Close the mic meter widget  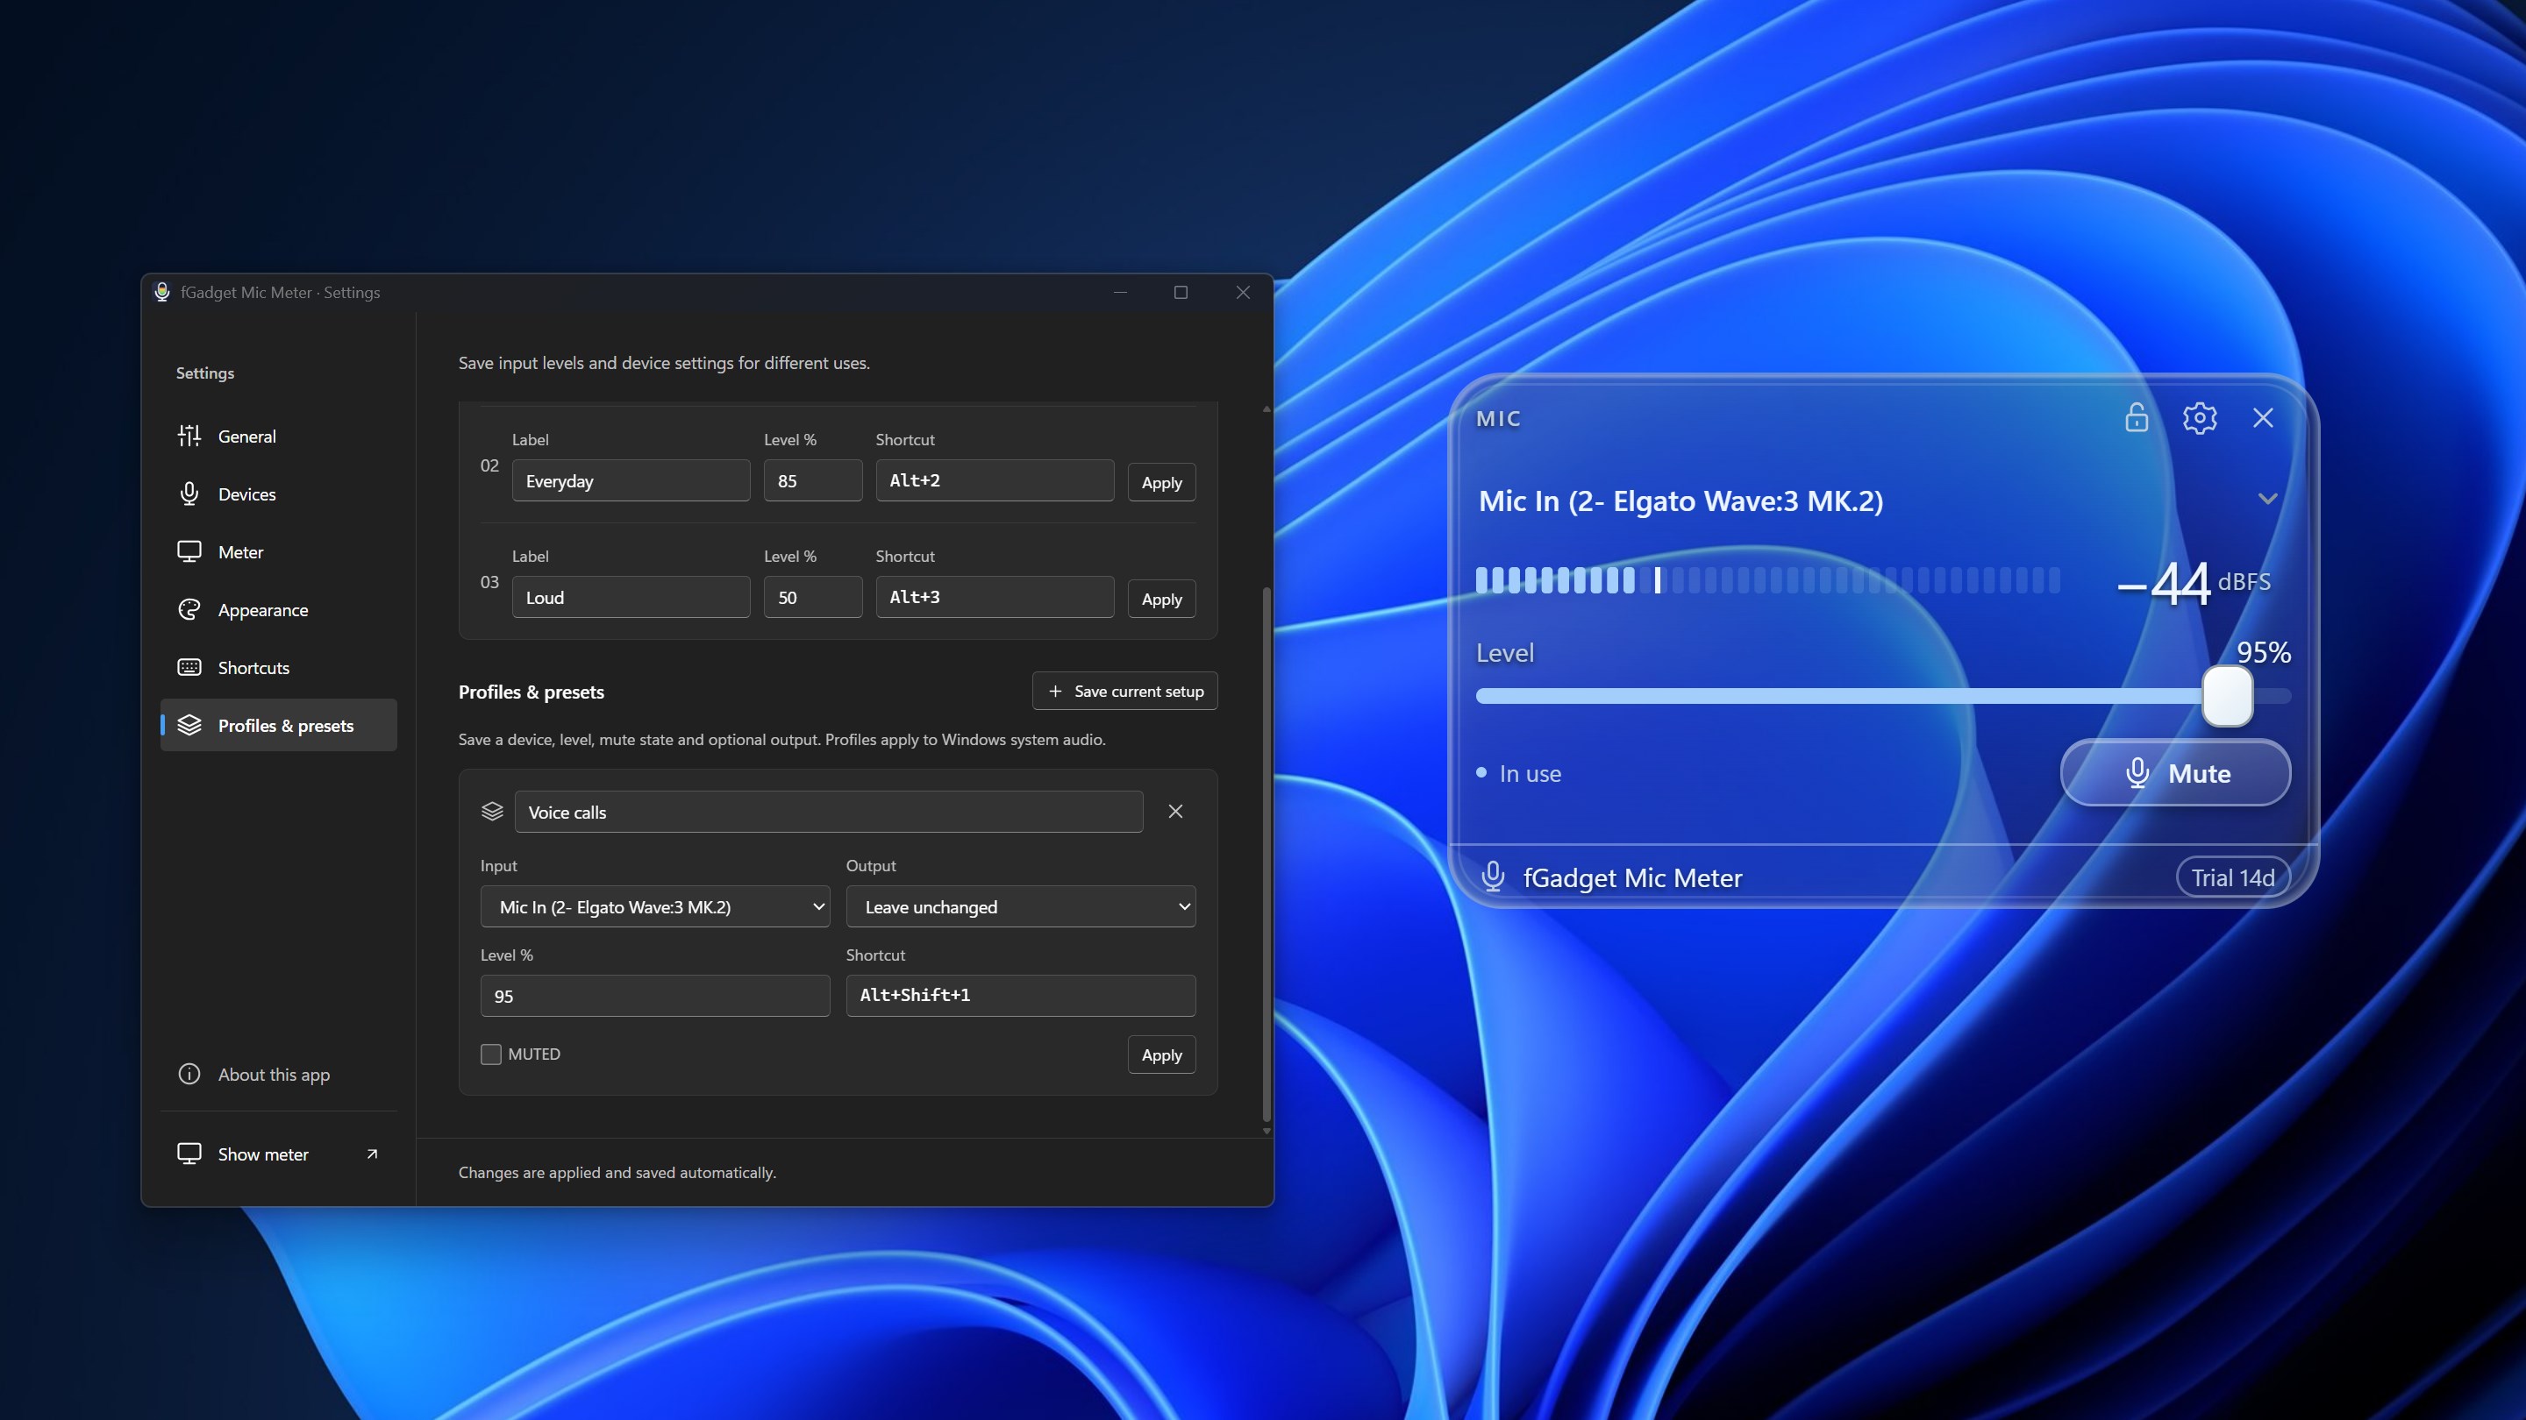pos(2262,417)
